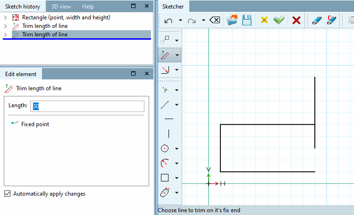Switch to the 3D view tab

point(61,7)
